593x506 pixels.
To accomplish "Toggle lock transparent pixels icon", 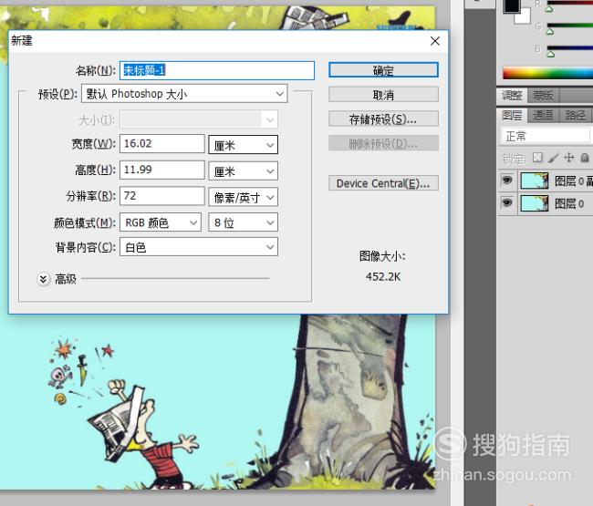I will (x=537, y=157).
